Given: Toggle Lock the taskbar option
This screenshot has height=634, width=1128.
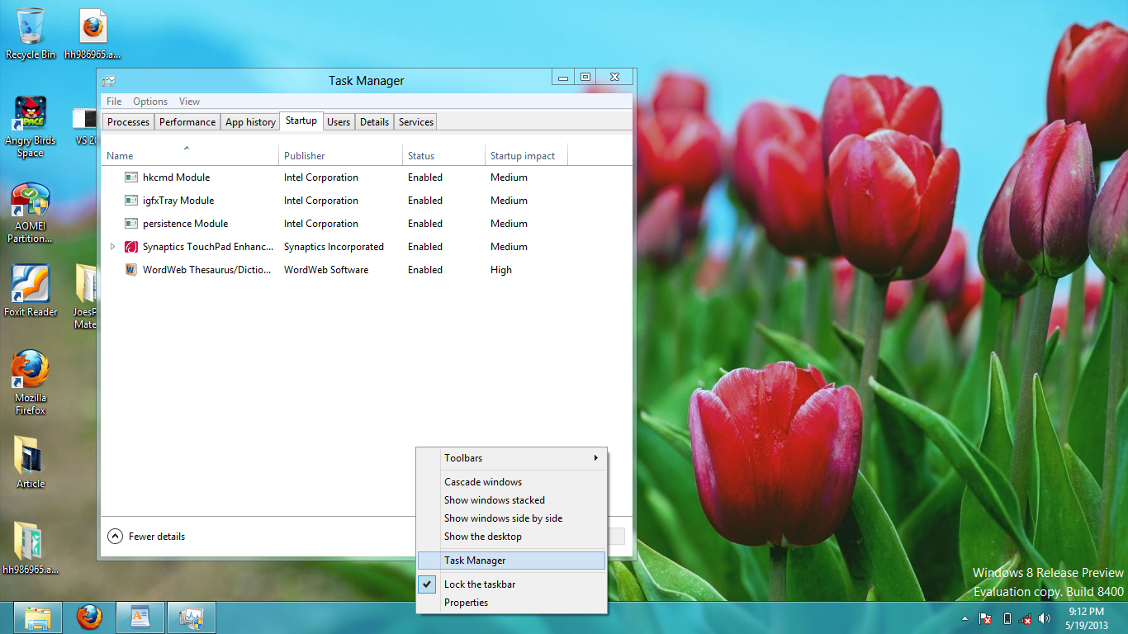Looking at the screenshot, I should (x=511, y=584).
